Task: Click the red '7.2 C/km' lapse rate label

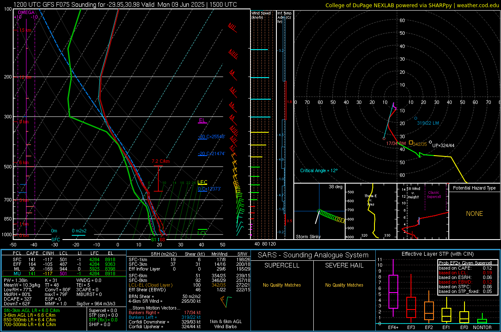Action: pyautogui.click(x=160, y=161)
